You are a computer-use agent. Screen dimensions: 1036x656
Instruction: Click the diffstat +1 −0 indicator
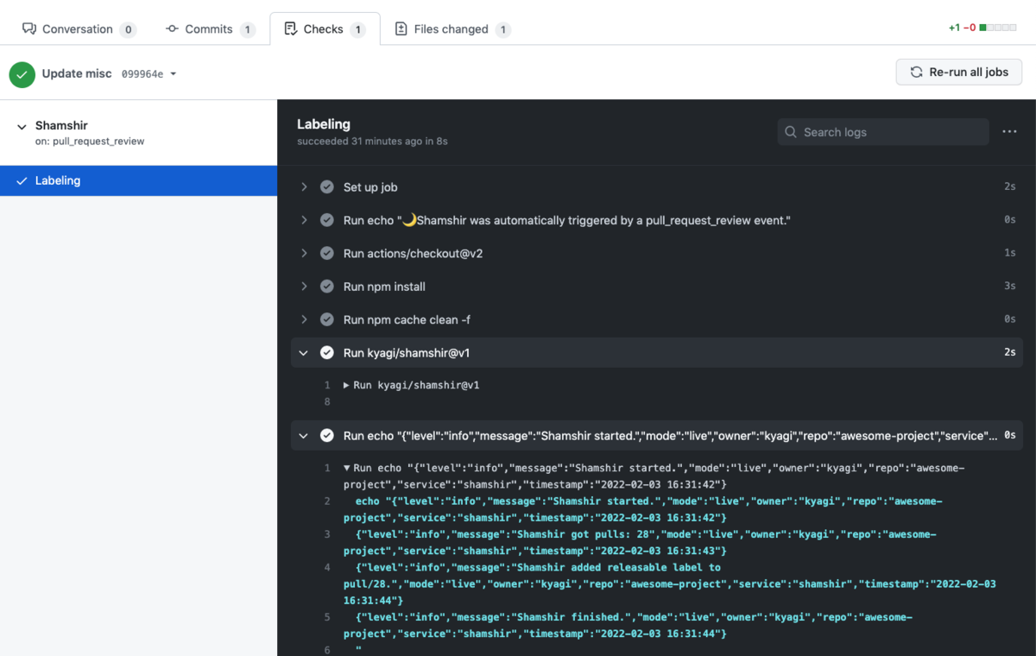[982, 28]
